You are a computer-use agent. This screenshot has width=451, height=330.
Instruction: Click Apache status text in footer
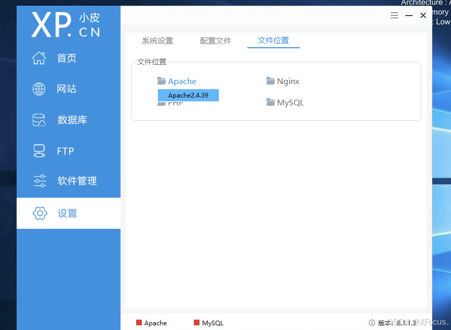[x=155, y=323]
